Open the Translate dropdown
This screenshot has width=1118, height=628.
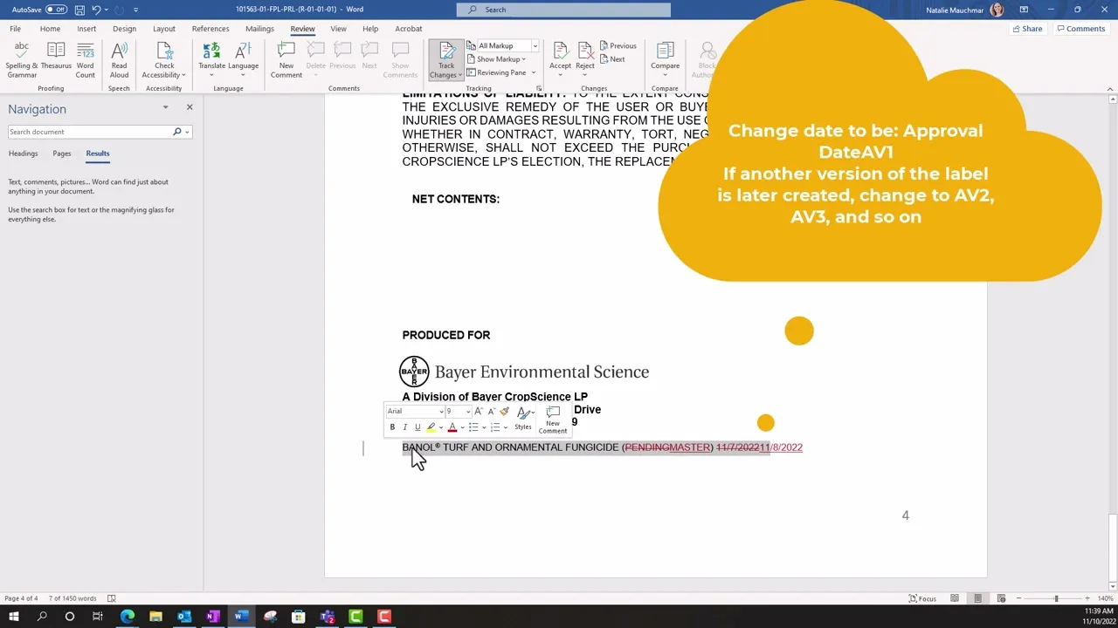[x=211, y=59]
